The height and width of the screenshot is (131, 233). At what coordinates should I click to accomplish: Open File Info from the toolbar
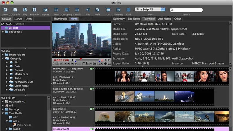click(34, 10)
